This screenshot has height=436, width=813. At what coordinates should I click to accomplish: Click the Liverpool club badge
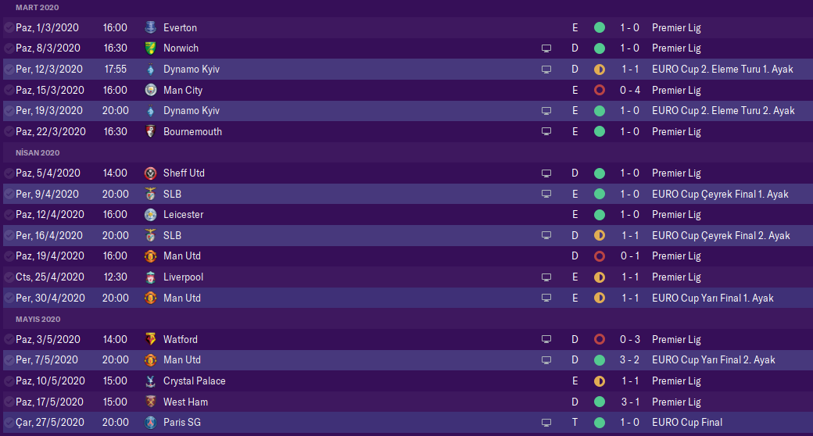pos(151,277)
